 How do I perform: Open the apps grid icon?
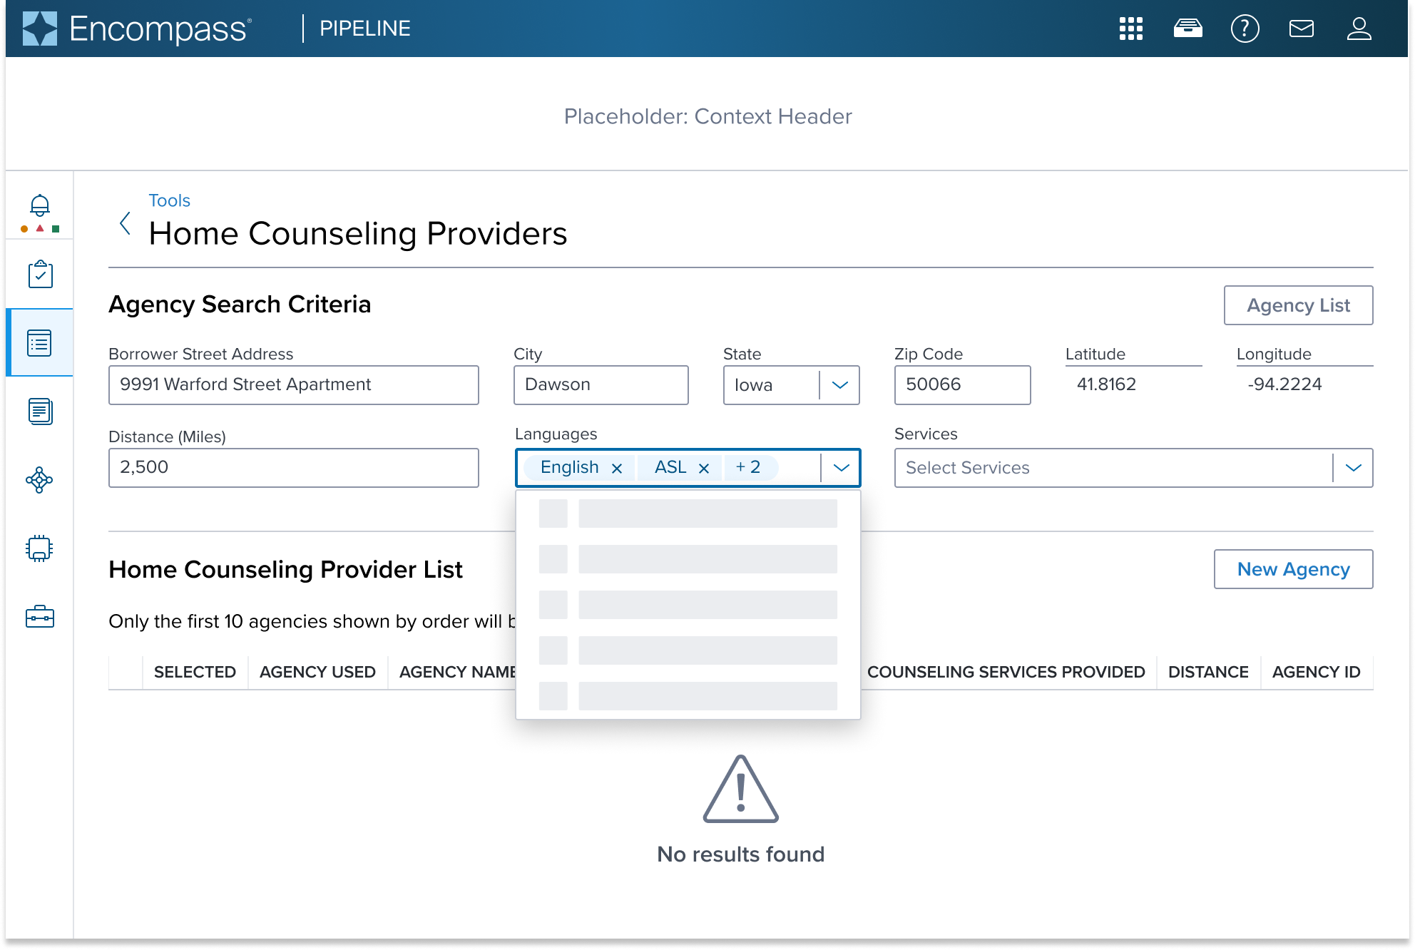click(x=1130, y=29)
